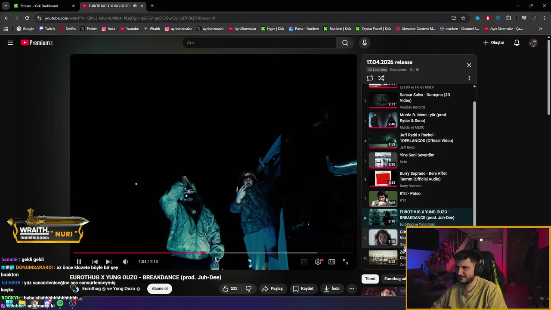
Task: Play Jeff Redd x Reckol 1OFBLANCOS video
Action: [418, 141]
